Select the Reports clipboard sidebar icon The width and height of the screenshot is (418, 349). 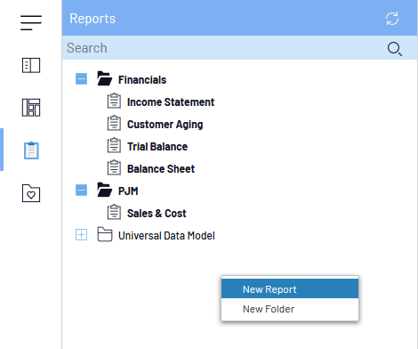(31, 150)
